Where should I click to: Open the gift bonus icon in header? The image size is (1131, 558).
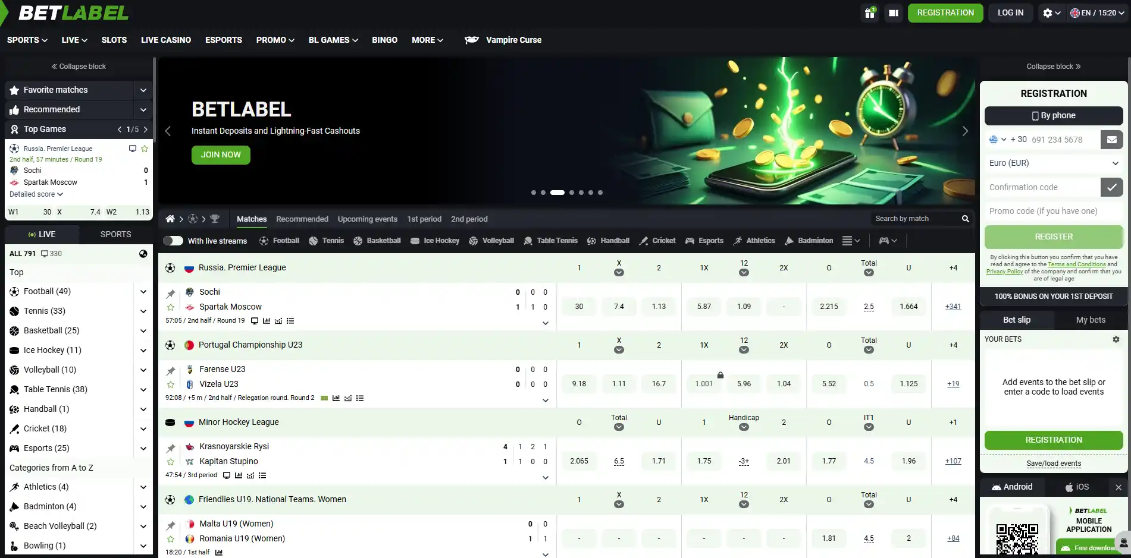(870, 12)
